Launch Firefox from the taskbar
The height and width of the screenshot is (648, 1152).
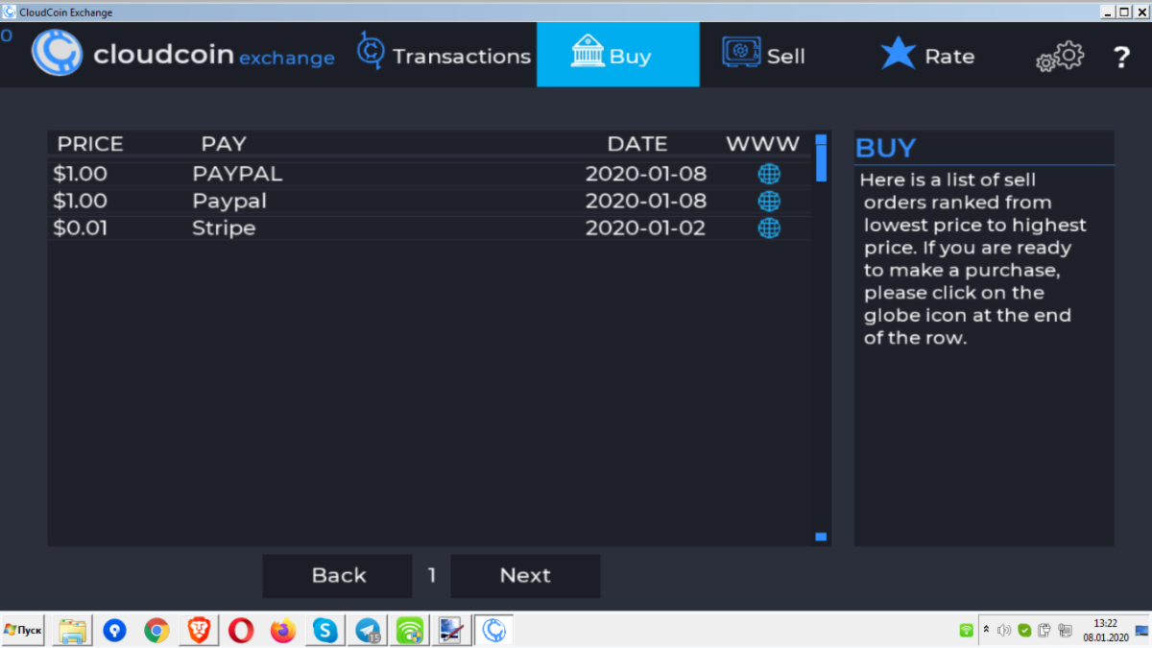pos(283,631)
